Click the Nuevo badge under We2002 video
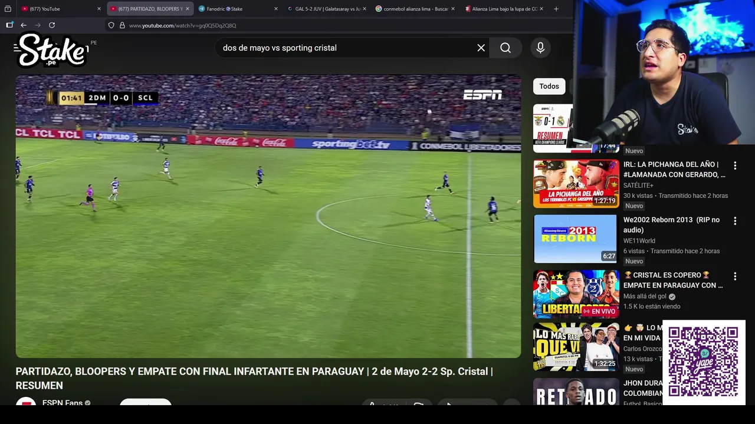The image size is (755, 424). tap(634, 261)
